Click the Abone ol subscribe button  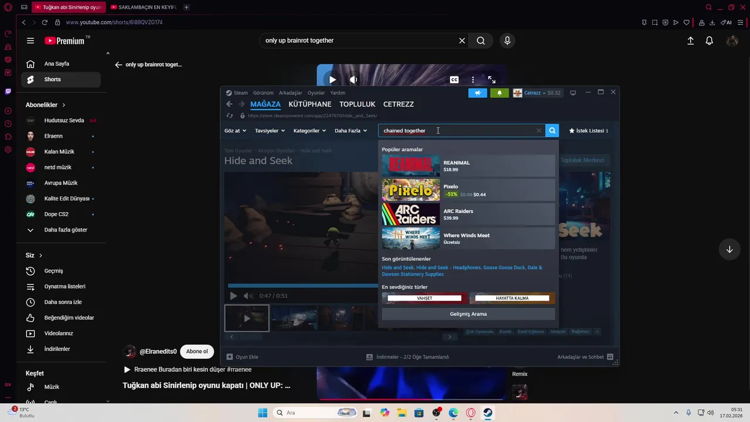pos(197,352)
